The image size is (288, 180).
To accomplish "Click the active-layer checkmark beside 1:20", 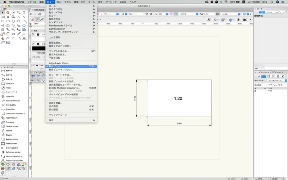I will [x=265, y=88].
